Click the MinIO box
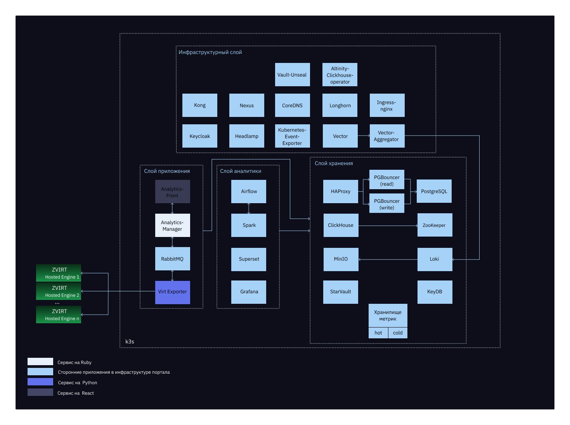 [341, 259]
